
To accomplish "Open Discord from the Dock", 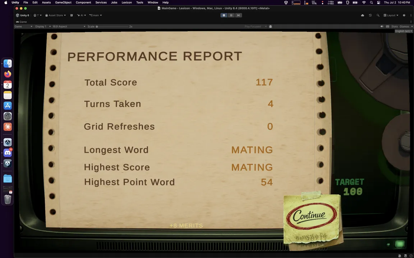I will [8, 153].
